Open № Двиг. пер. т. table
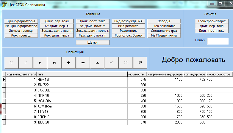 [57, 26]
